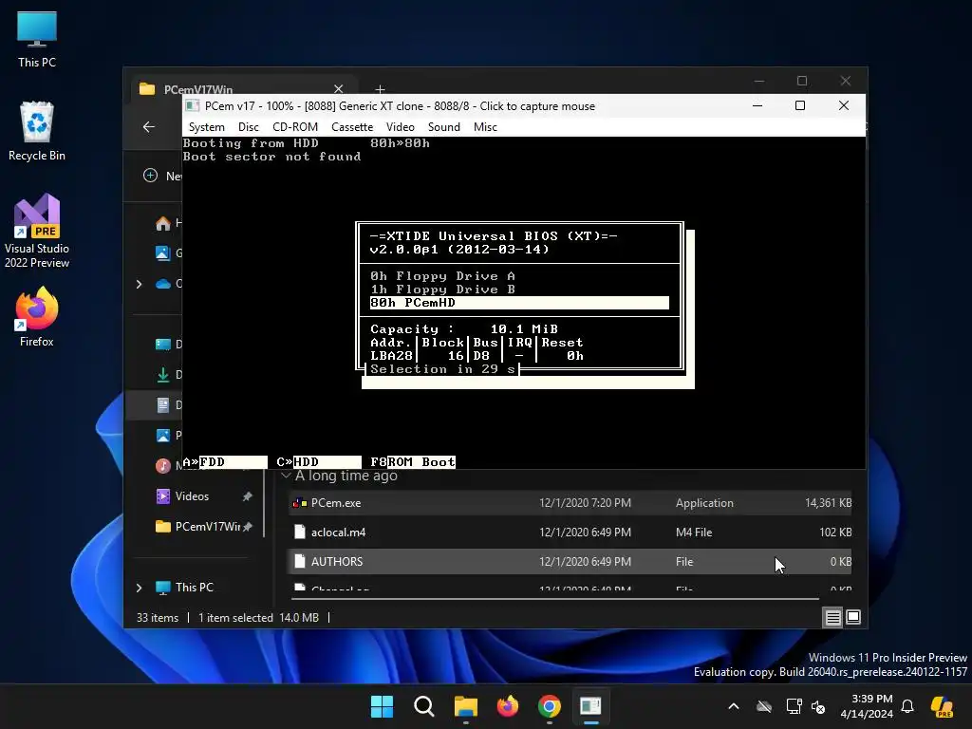The width and height of the screenshot is (972, 729).
Task: Collapse the A long time ago group
Action: tap(286, 476)
